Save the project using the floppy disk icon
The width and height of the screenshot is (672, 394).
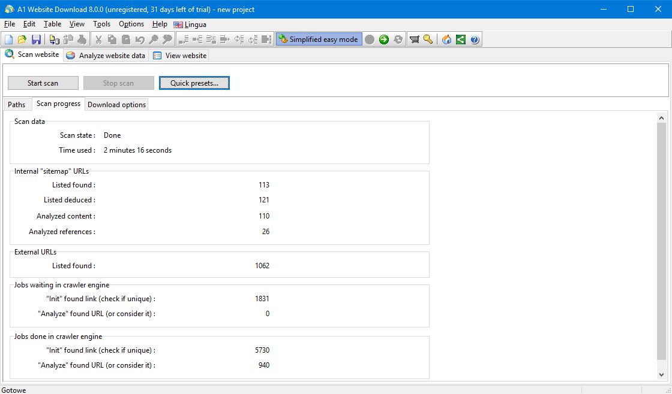click(x=36, y=40)
